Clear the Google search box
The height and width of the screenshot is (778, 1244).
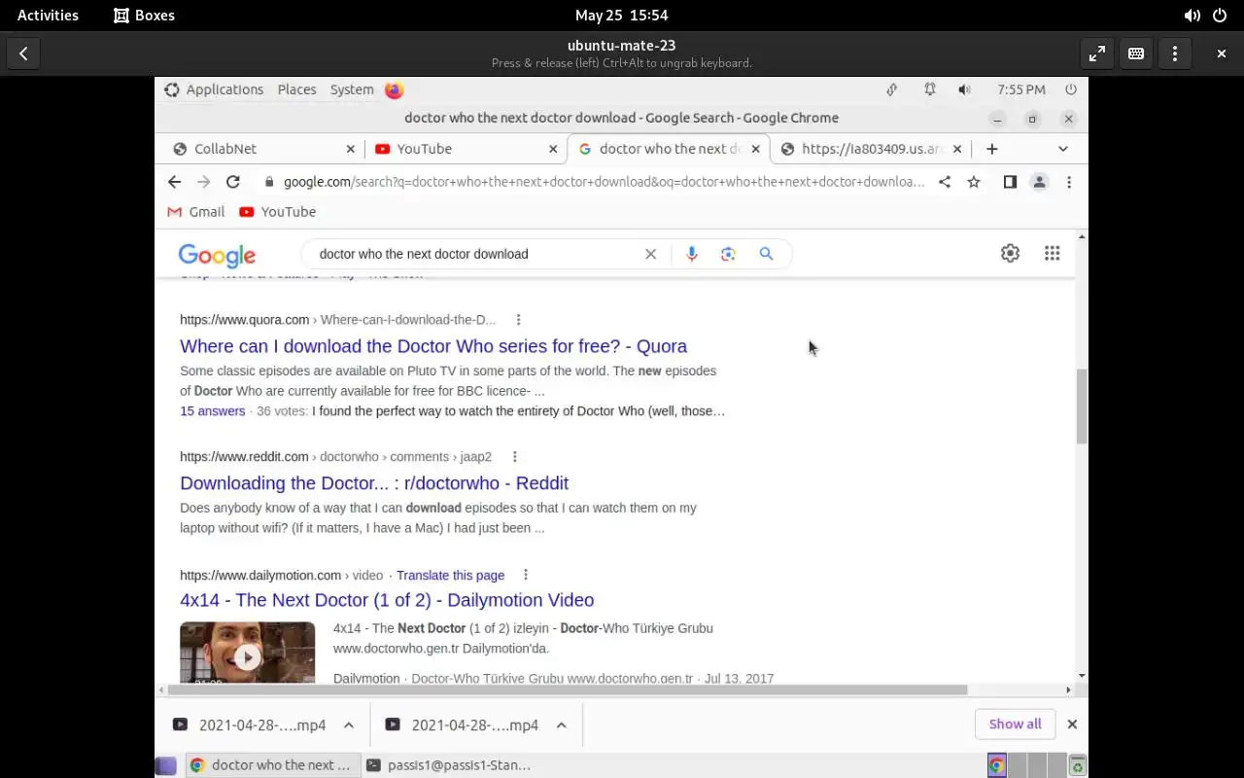tap(651, 254)
